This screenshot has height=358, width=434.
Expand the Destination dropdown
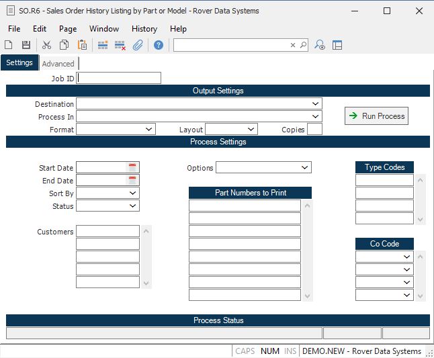(316, 104)
